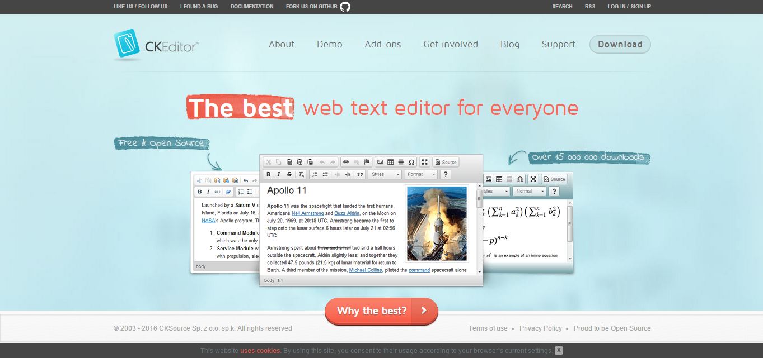Insert bulleted list in center editor
Screen dimensions: 763x358
[x=325, y=174]
